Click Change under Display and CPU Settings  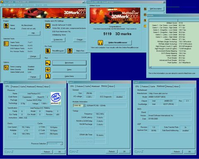(80, 40)
